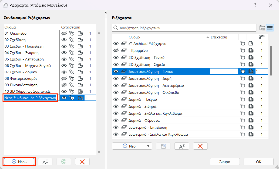Click lock icon of Archicad Ριζόχαρτο layer
The height and width of the screenshot is (169, 279).
pos(242,44)
